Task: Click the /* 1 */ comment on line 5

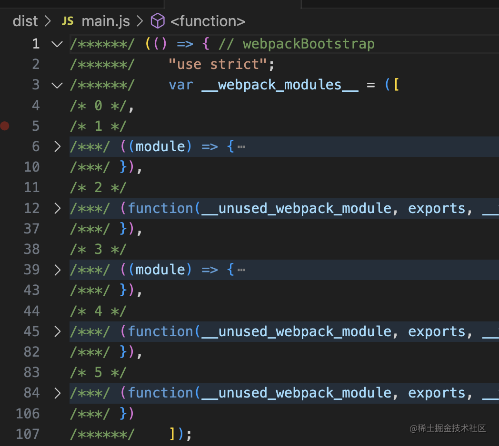Action: coord(99,126)
